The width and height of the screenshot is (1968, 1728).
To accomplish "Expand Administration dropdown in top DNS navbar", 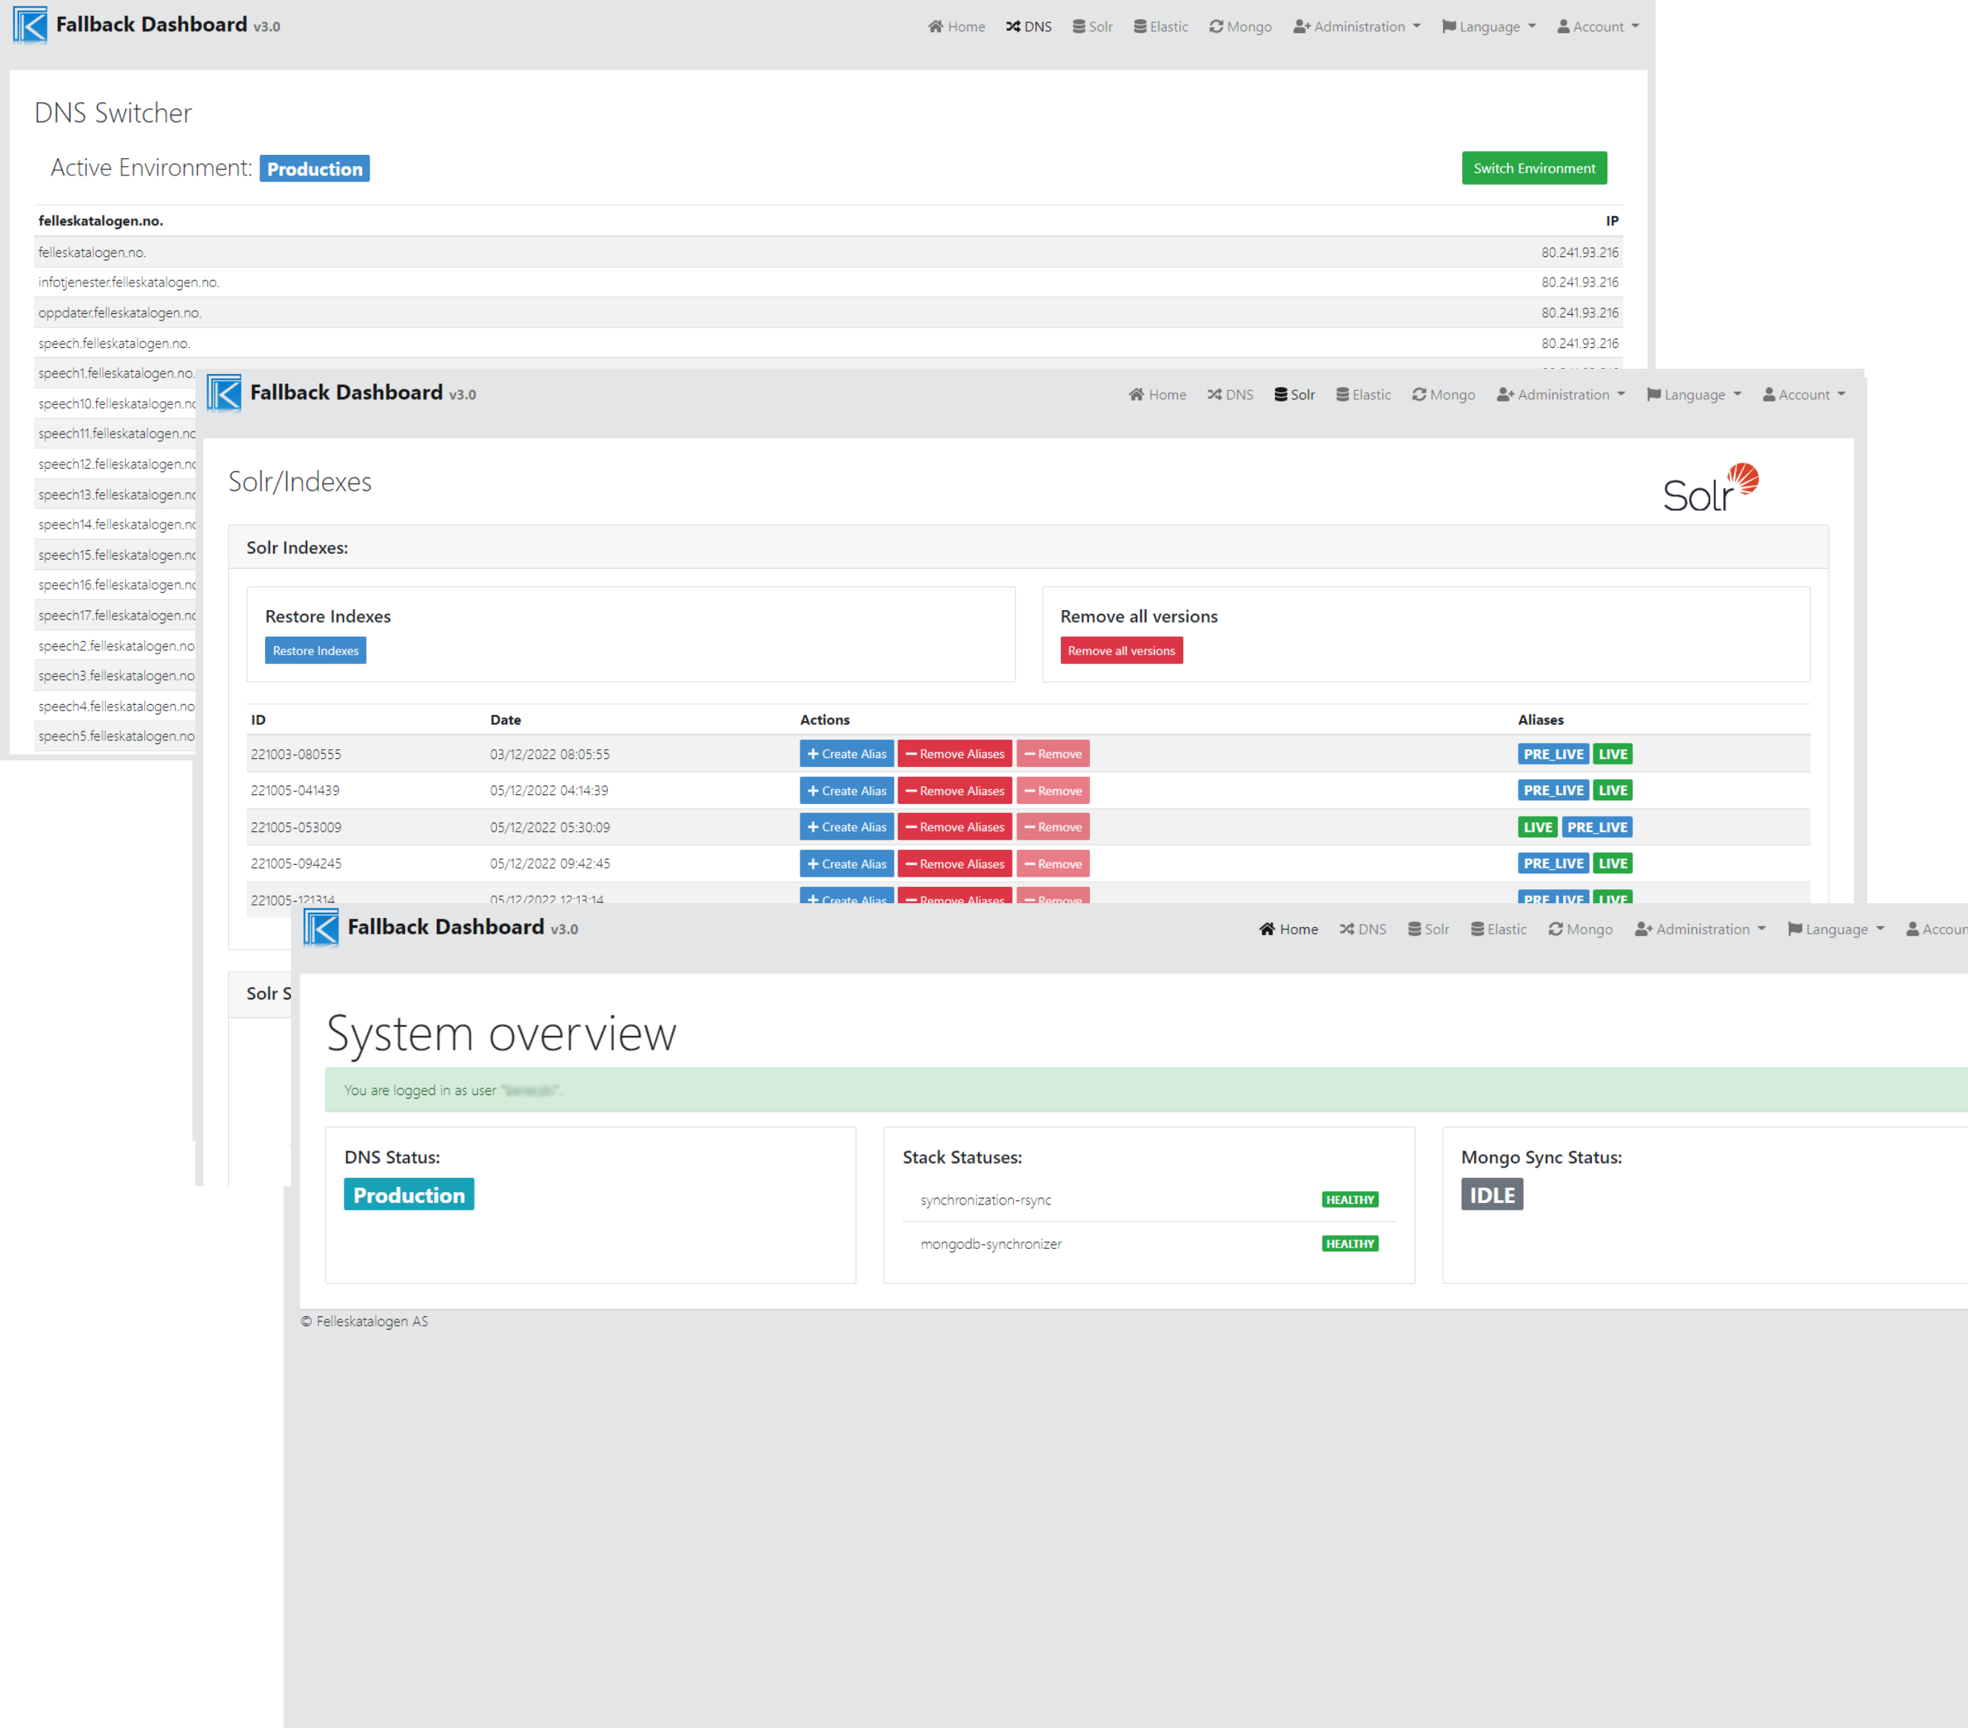I will coord(1356,27).
